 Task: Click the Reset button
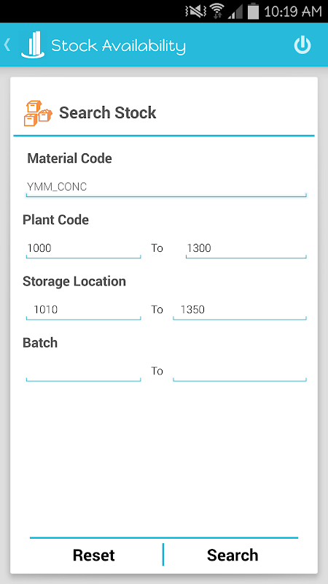click(x=94, y=555)
